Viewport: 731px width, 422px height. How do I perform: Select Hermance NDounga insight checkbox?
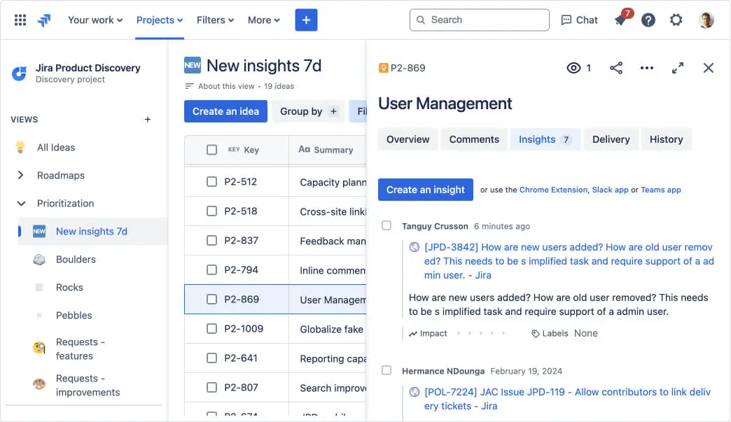click(x=387, y=370)
